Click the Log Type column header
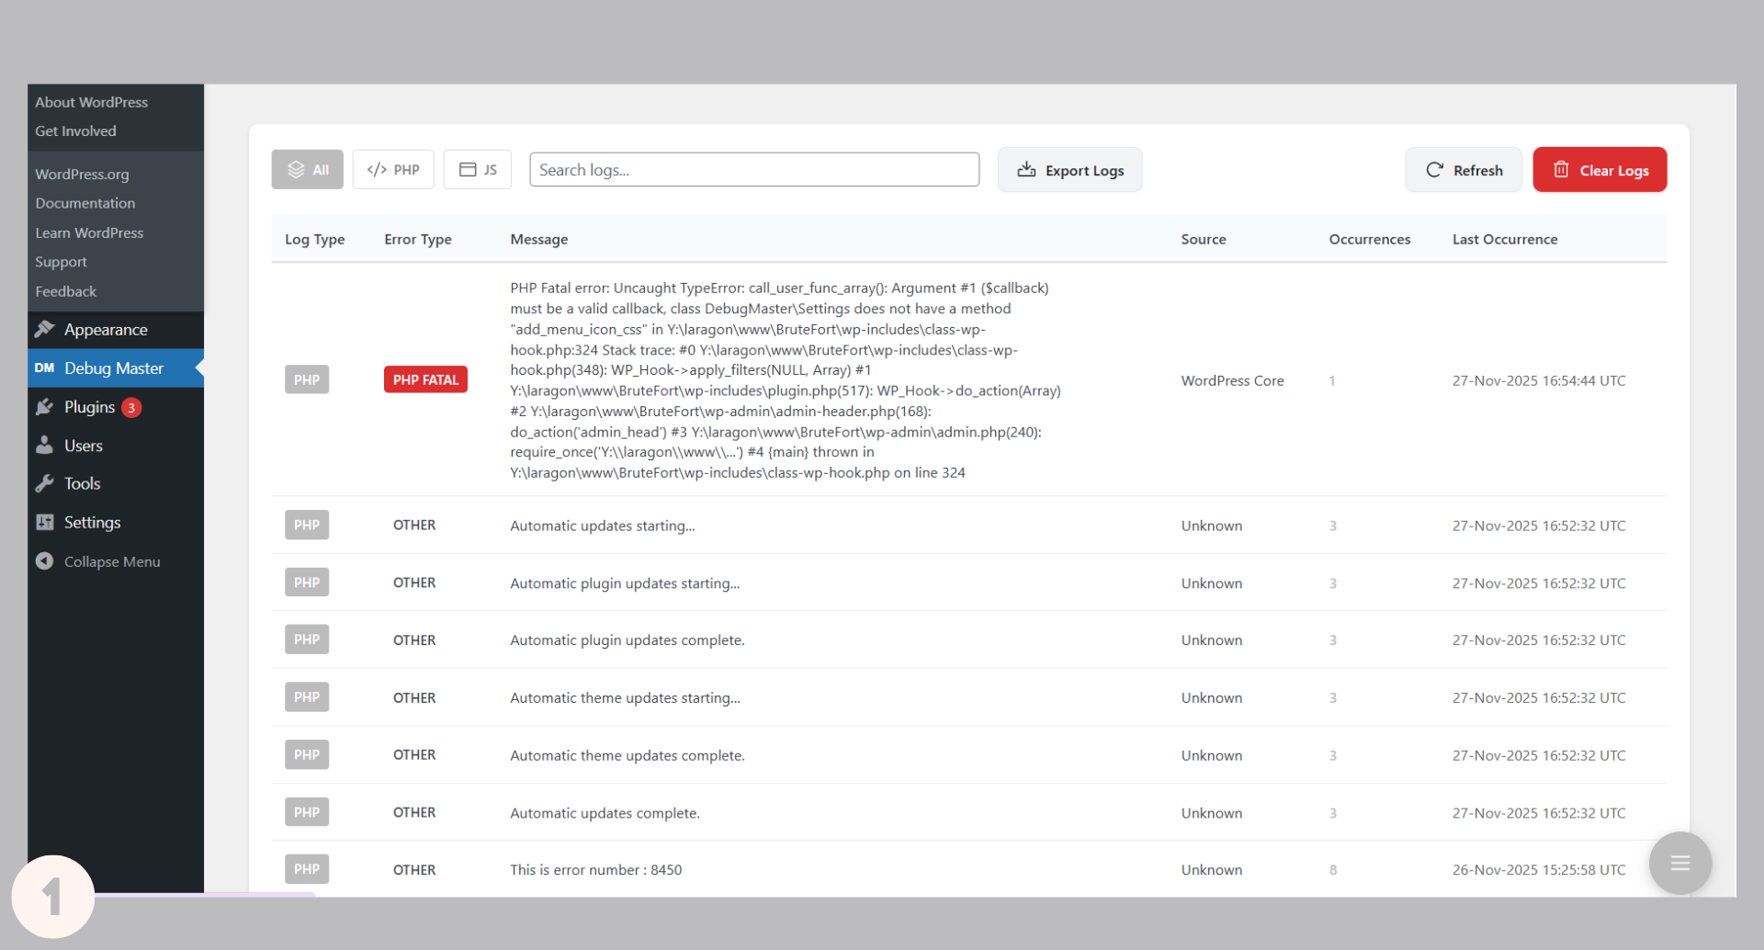The width and height of the screenshot is (1764, 950). click(314, 239)
